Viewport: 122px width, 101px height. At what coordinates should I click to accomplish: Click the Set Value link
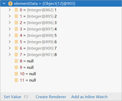[12, 97]
